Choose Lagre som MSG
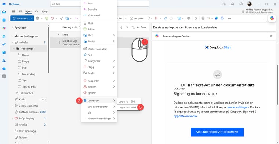 (x=128, y=107)
